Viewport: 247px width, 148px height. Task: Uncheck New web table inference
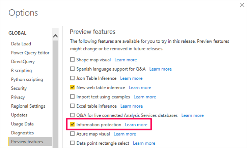(72, 87)
